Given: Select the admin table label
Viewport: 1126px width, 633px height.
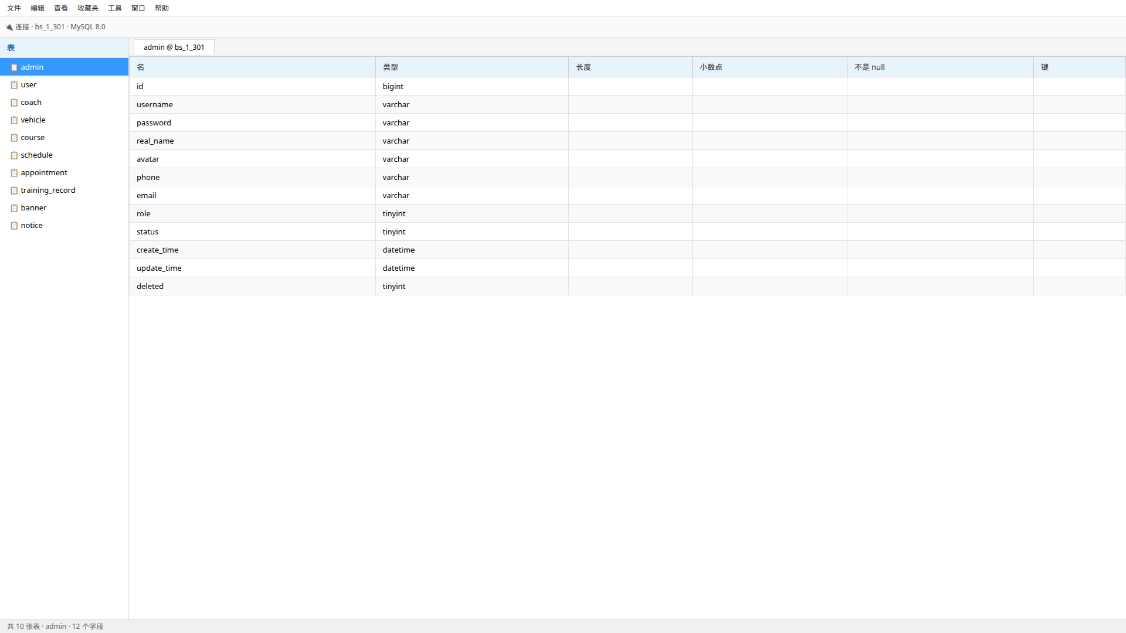Looking at the screenshot, I should tap(32, 67).
